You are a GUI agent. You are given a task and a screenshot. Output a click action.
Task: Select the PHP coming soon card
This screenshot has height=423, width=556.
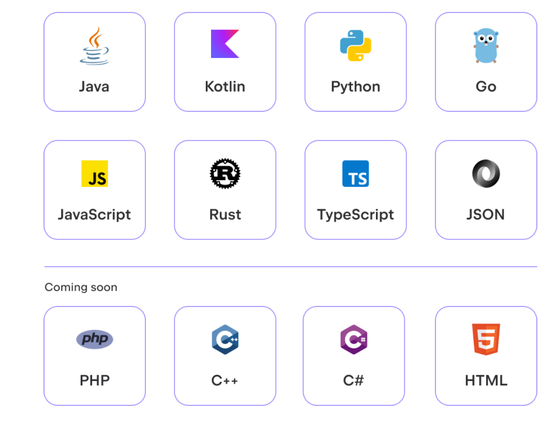pyautogui.click(x=94, y=356)
